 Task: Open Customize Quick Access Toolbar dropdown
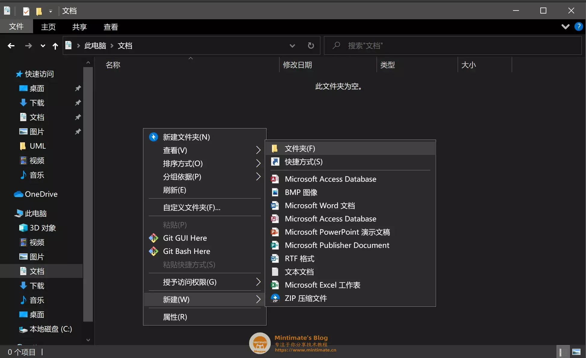coord(50,11)
